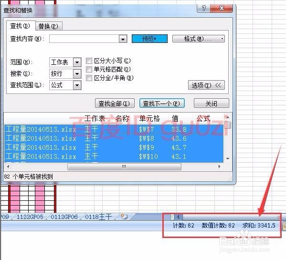This screenshot has height=260, width=286.
Task: Click the blue 预览 format preview swatch
Action: 149,39
